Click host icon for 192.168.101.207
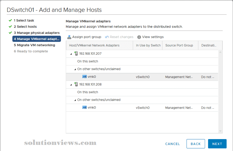The height and width of the screenshot is (151, 233). (76, 53)
